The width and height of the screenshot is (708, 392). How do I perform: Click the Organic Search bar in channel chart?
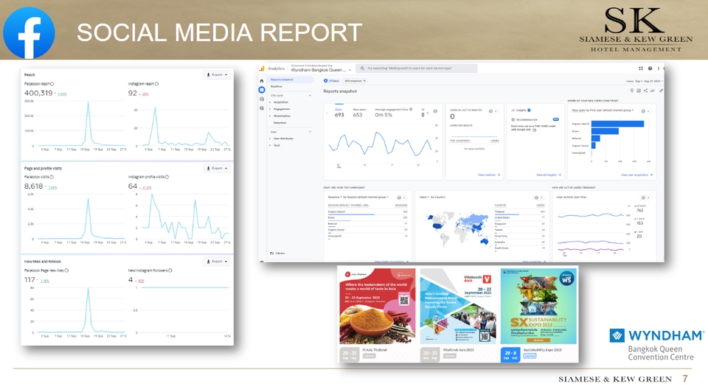pos(618,124)
